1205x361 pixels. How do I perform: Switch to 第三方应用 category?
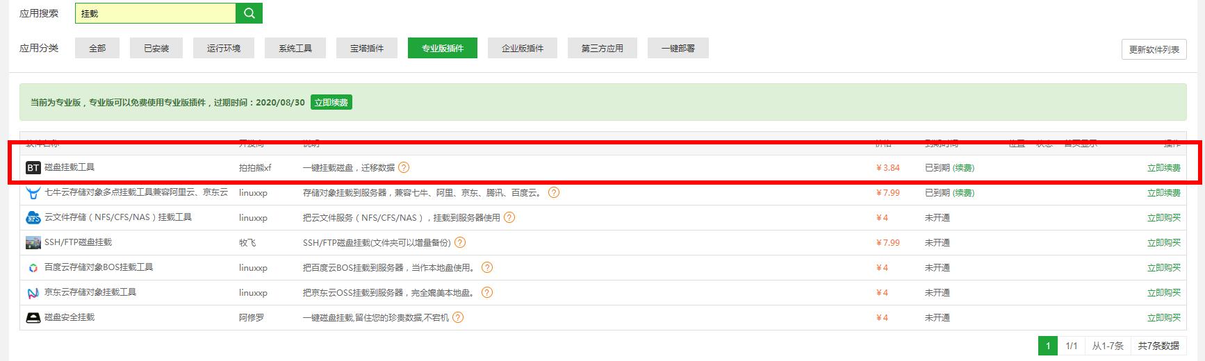[602, 48]
